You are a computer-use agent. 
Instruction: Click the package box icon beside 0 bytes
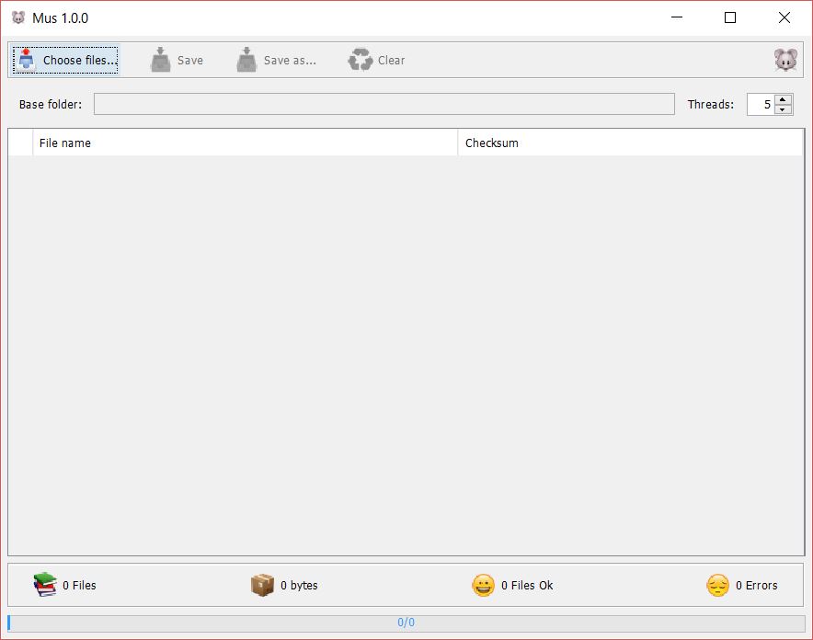262,585
